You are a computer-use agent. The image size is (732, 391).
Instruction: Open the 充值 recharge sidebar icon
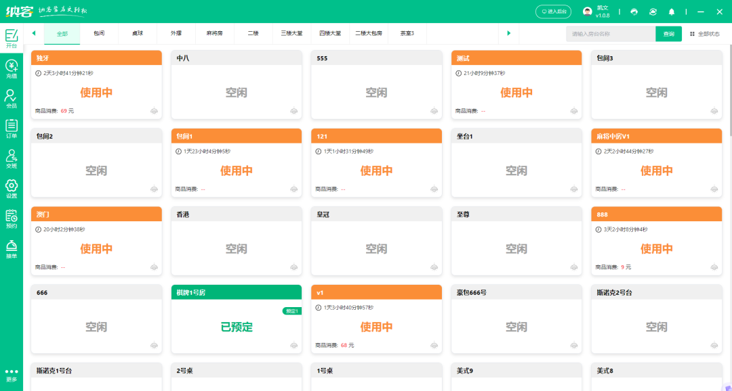[12, 69]
